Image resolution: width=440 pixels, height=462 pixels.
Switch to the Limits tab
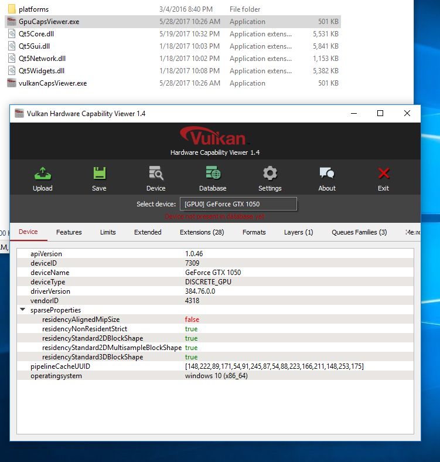click(108, 232)
